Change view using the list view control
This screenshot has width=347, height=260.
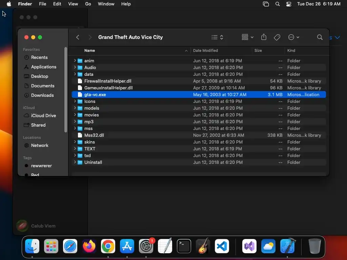(217, 37)
